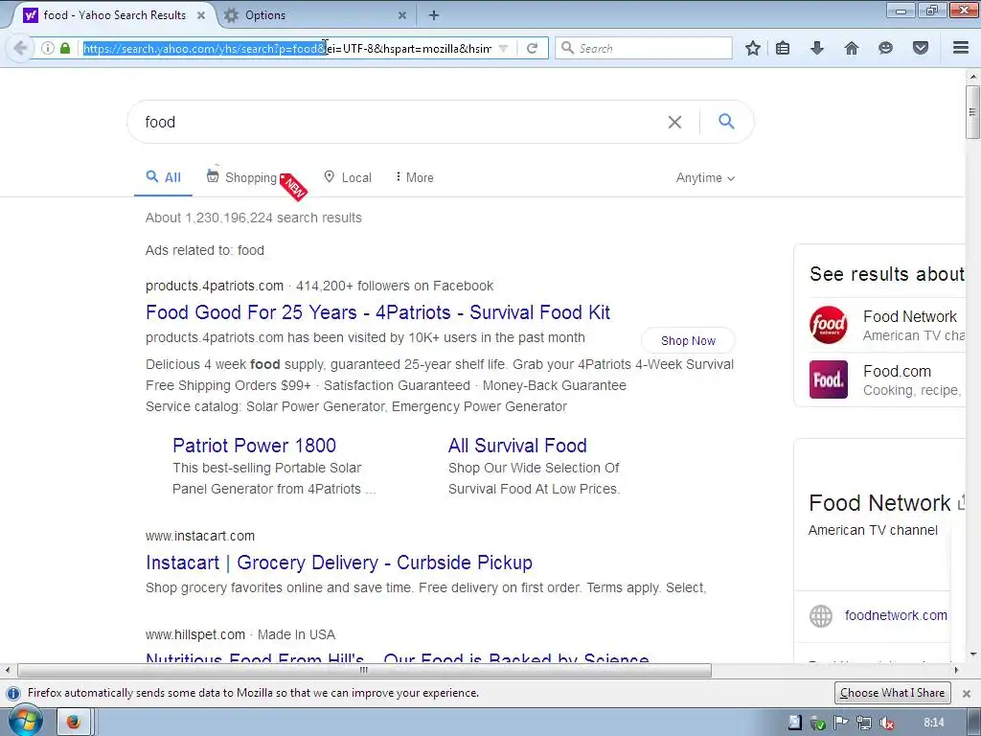Open the address bar history dropdown arrow
981x736 pixels.
[x=504, y=48]
